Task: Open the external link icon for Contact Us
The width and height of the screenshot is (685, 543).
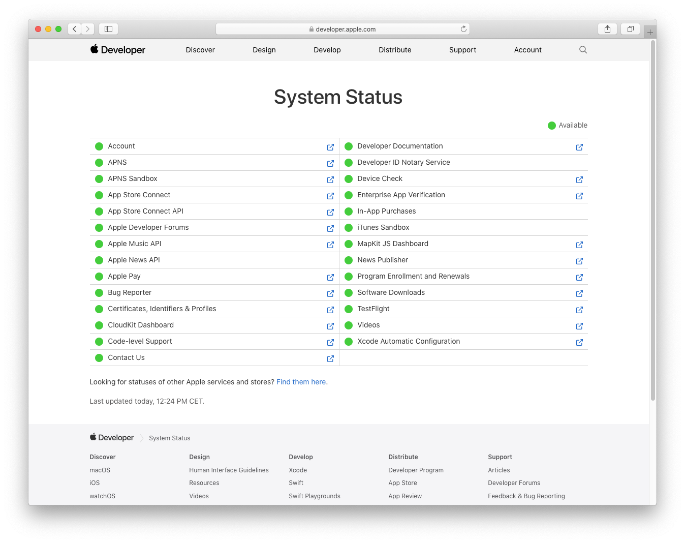Action: [x=330, y=358]
